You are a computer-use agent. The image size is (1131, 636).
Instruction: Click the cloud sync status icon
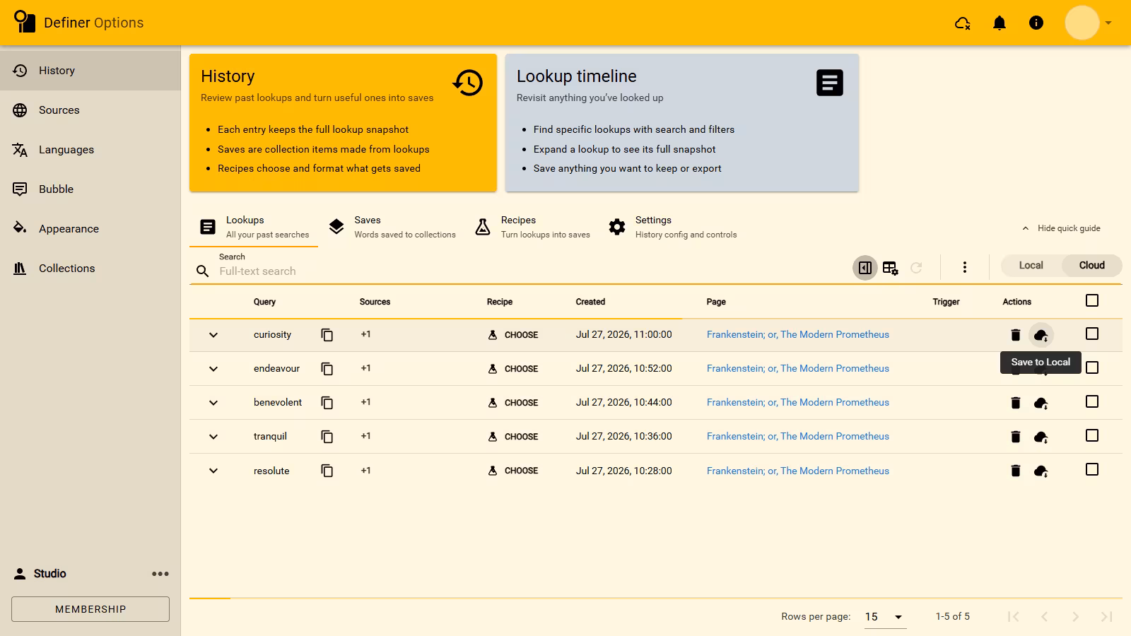[x=963, y=23]
